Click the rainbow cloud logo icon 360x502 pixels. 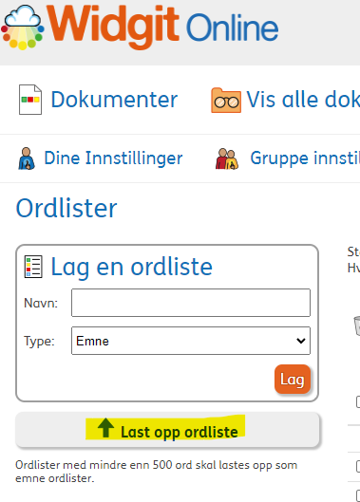click(23, 28)
